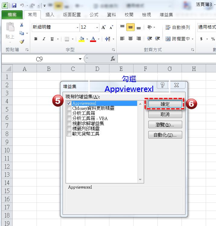Expand borders dropdown arrow
The height and width of the screenshot is (226, 216).
pos(73,39)
